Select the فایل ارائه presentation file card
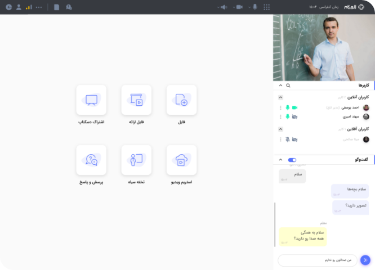The width and height of the screenshot is (375, 270). pyautogui.click(x=136, y=100)
